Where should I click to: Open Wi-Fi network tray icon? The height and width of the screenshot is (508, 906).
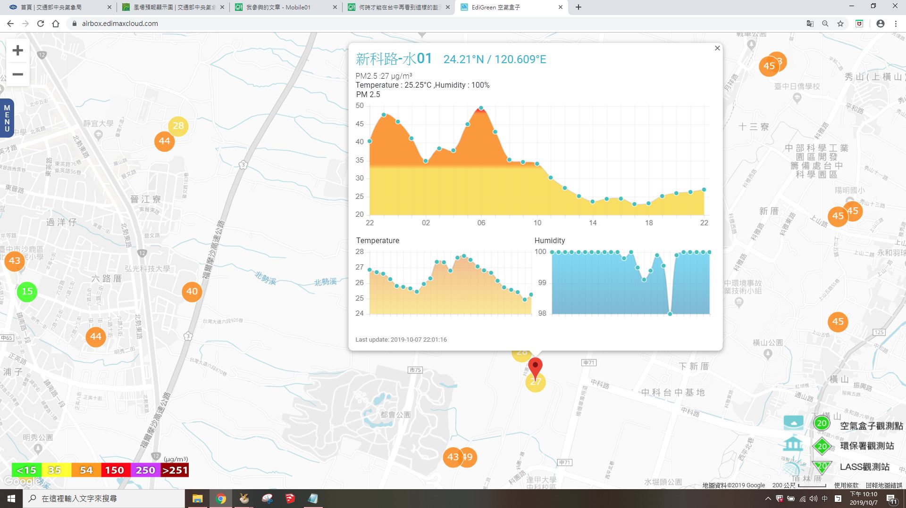[802, 499]
